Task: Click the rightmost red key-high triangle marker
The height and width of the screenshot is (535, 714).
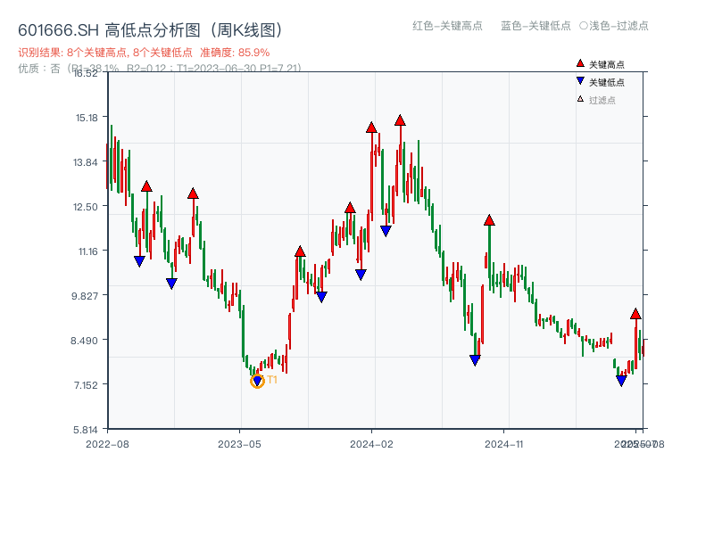Action: pyautogui.click(x=635, y=314)
